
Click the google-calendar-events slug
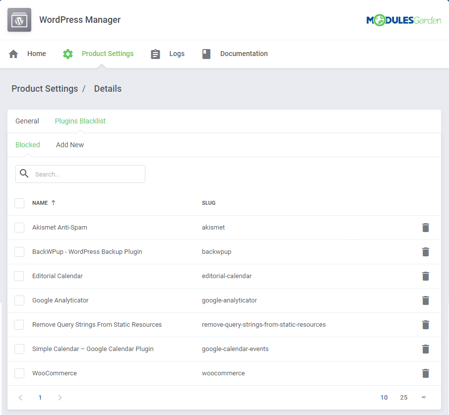[235, 349]
